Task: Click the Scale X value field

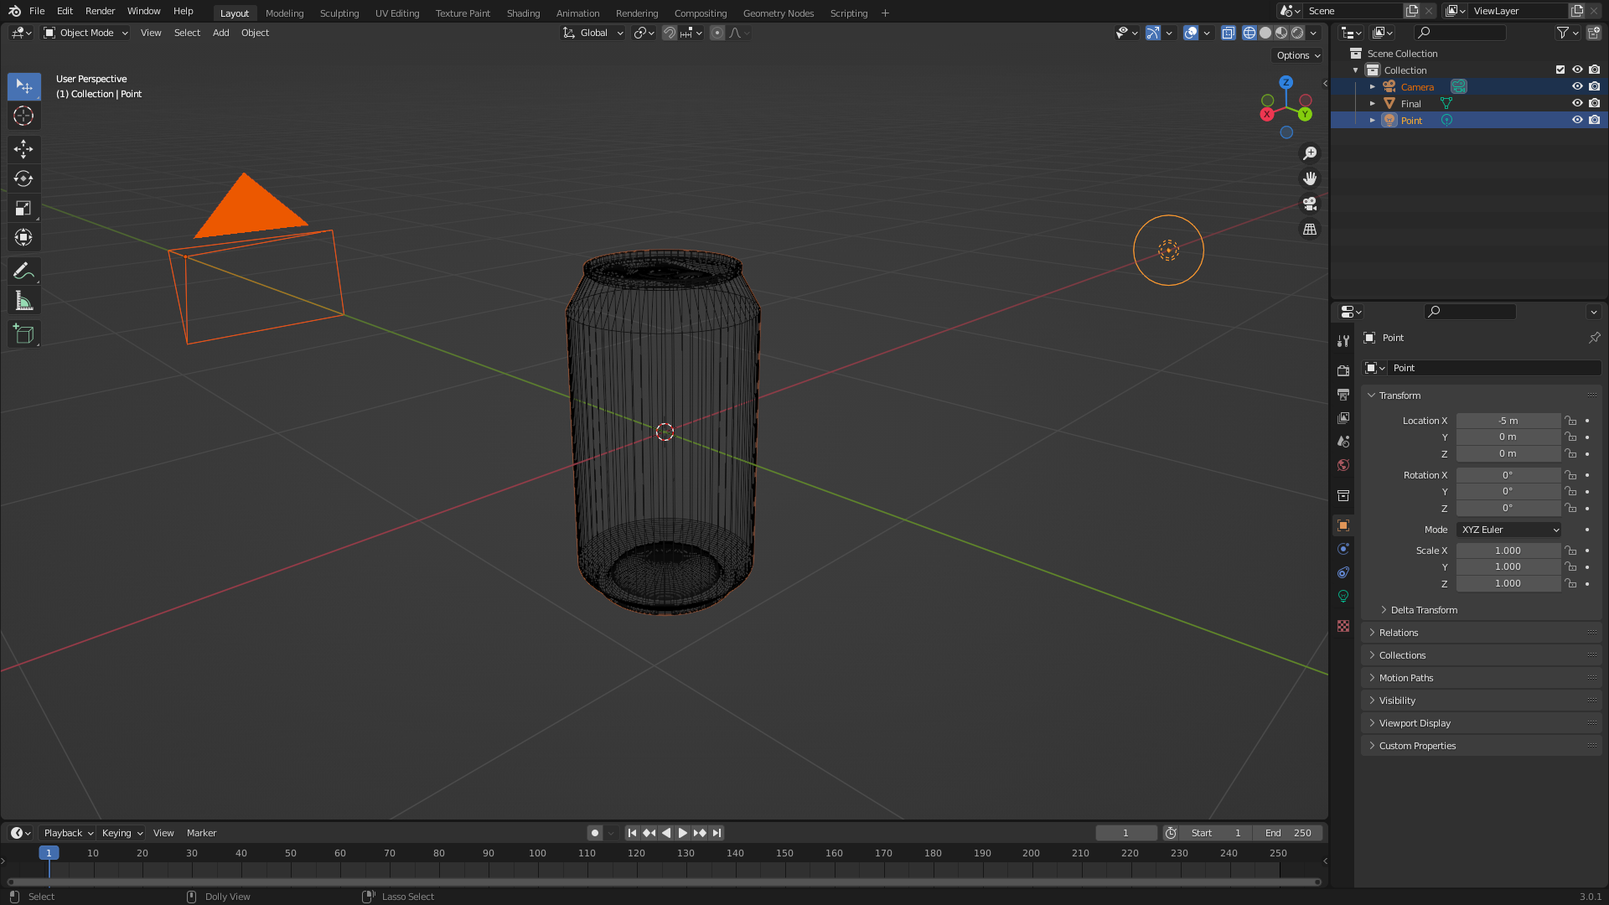Action: [1508, 551]
